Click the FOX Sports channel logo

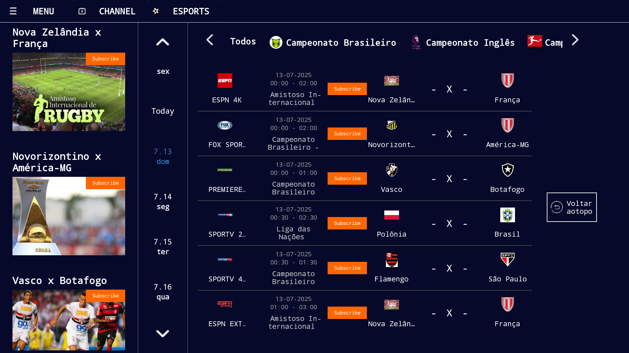(225, 126)
